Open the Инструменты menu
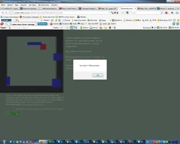Image resolution: width=180 pixels, height=144 pixels. point(44,5)
